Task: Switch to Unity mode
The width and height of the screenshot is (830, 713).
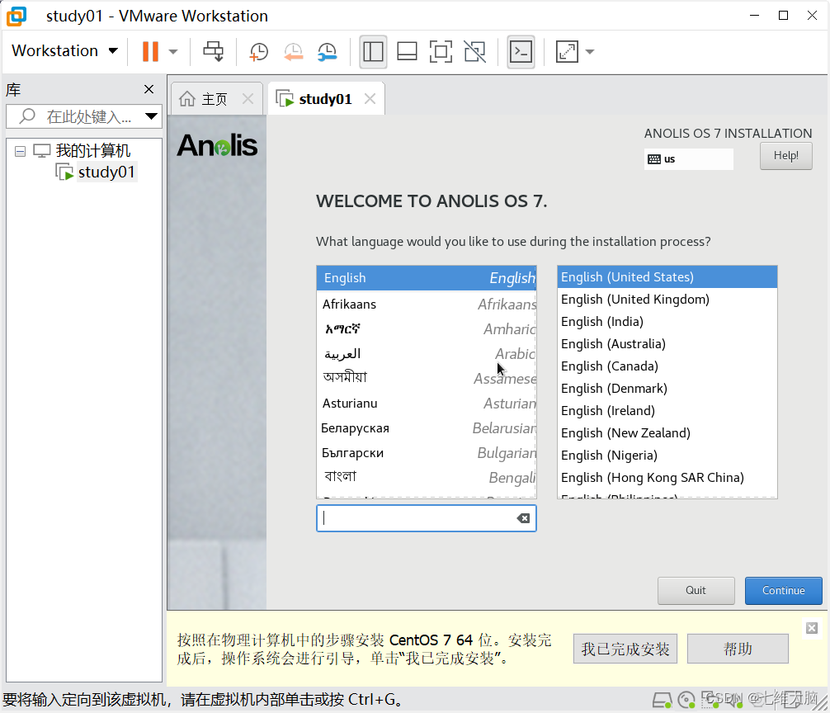Action: point(474,52)
